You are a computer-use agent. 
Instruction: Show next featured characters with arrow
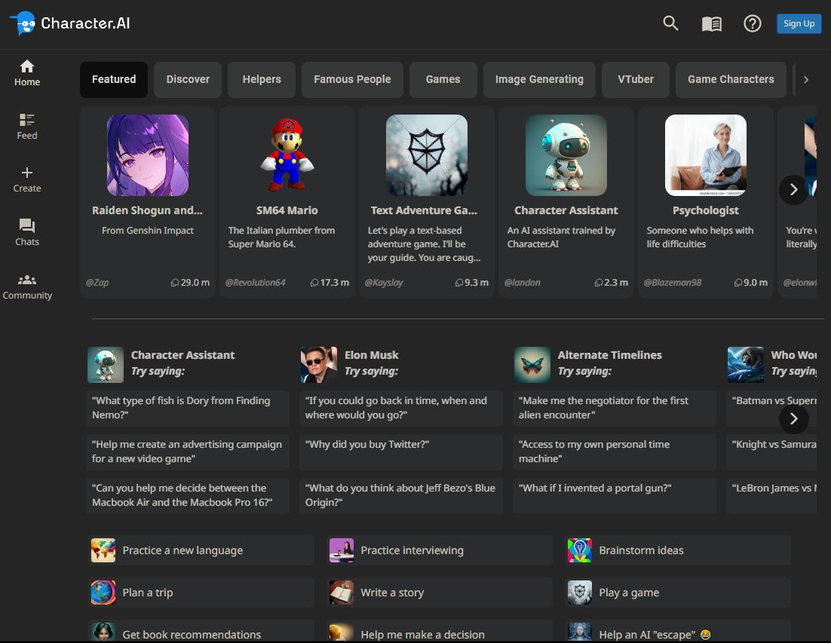click(793, 190)
